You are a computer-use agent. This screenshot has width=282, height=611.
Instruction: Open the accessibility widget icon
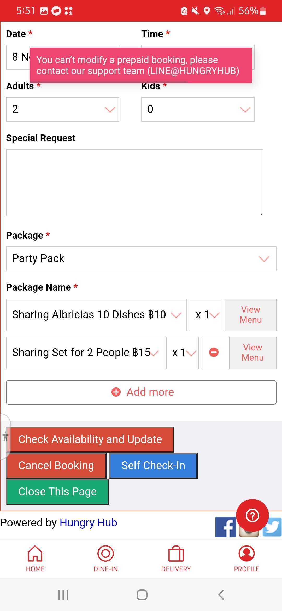click(x=5, y=437)
